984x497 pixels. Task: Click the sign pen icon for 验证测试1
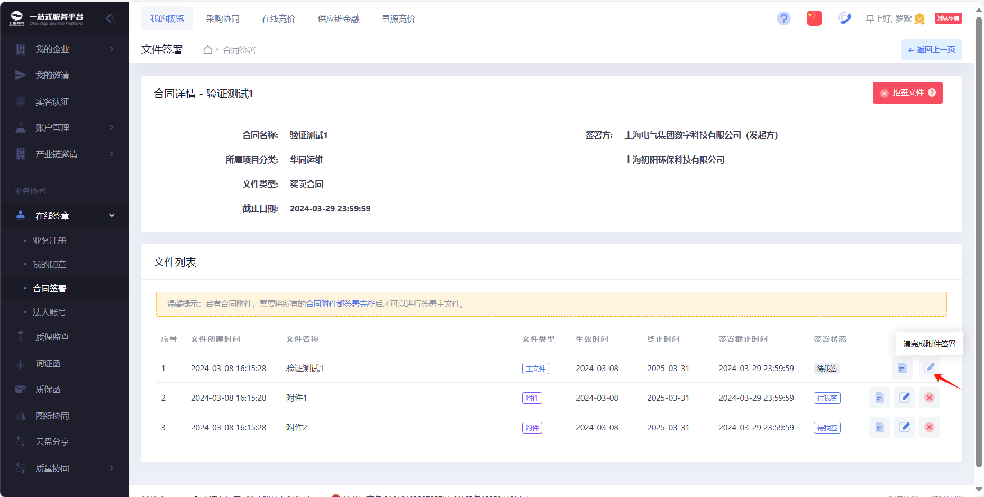click(x=930, y=367)
